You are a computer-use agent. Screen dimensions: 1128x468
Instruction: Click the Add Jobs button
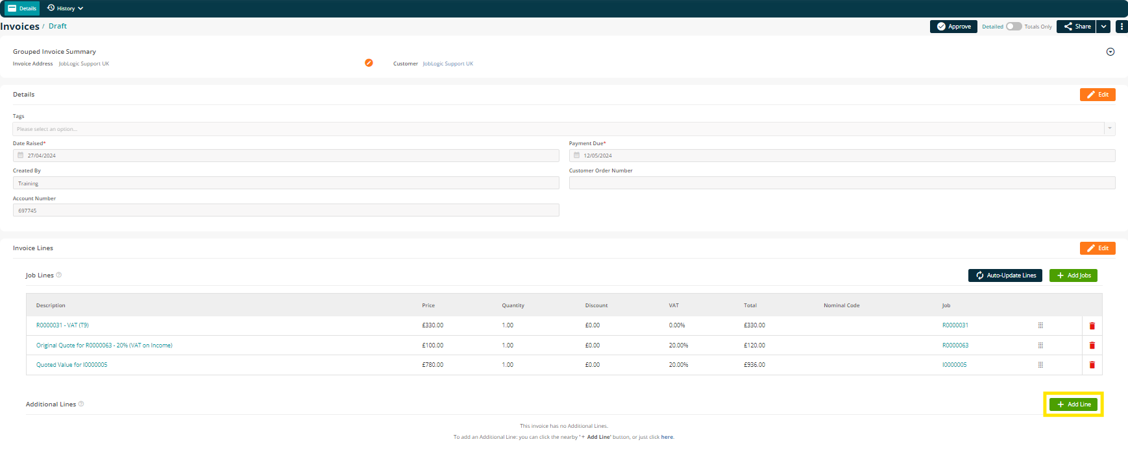coord(1073,275)
